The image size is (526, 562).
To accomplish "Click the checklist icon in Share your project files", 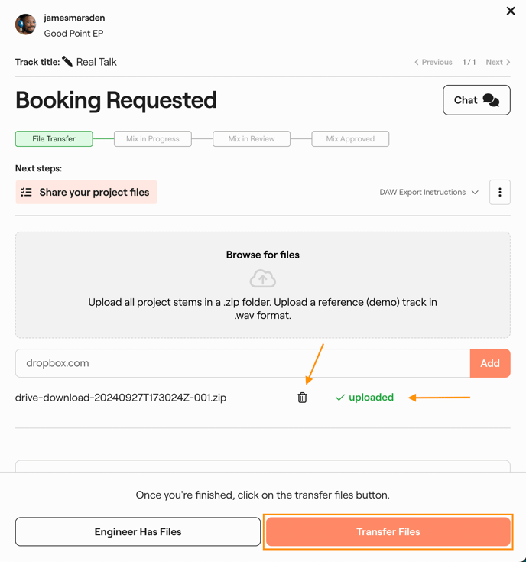I will (x=27, y=193).
